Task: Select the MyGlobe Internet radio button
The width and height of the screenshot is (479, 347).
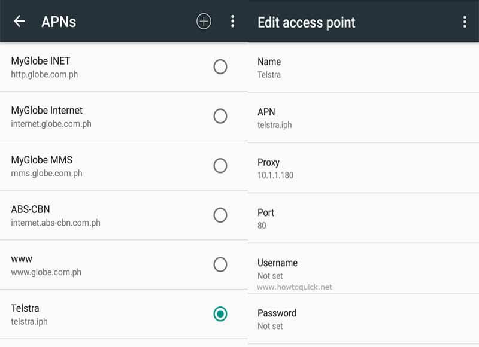Action: [x=220, y=116]
